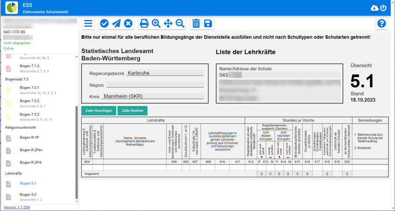Viewport: 395px width, 211px height.
Task: Open Bogen R.1P form
Action: point(29,137)
